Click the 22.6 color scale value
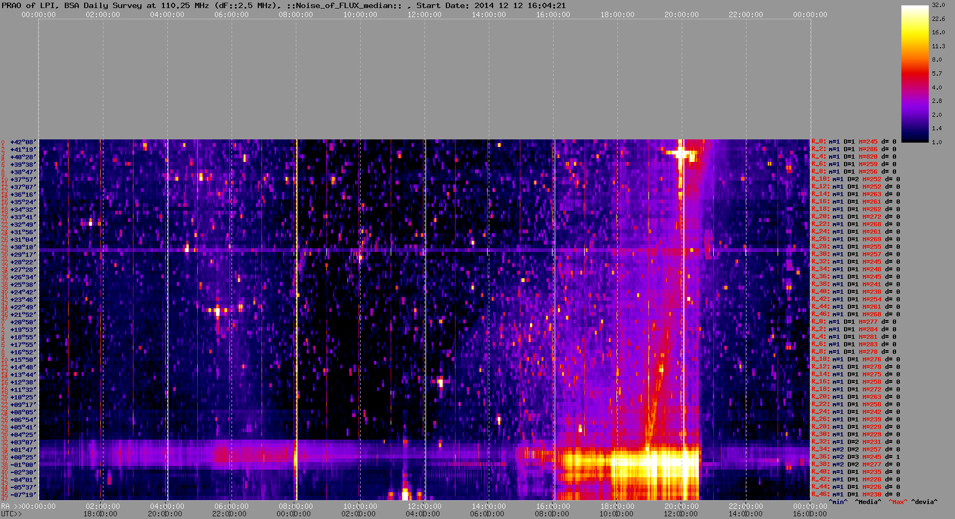 938,19
